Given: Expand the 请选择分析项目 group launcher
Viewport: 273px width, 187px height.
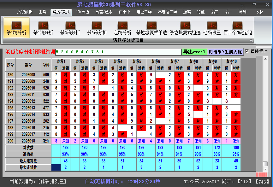Looking at the screenshot, I should point(251,41).
